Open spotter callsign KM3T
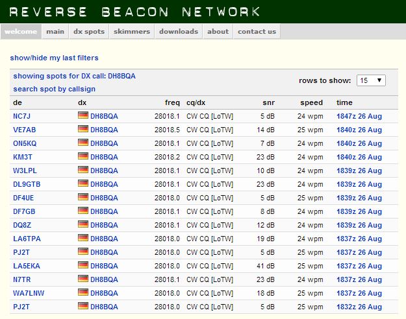This screenshot has height=319, width=406. click(23, 157)
